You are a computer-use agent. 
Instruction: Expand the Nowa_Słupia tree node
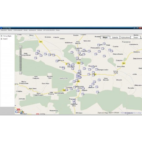[2, 36]
